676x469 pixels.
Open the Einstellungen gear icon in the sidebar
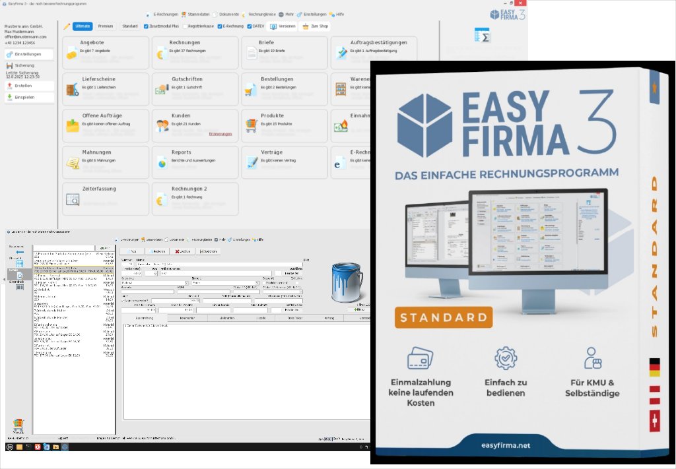point(9,54)
